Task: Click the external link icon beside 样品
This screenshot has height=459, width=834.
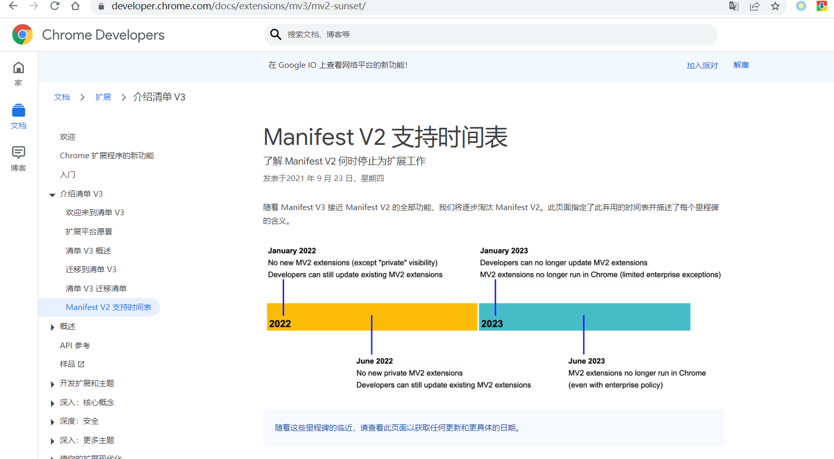Action: point(81,364)
